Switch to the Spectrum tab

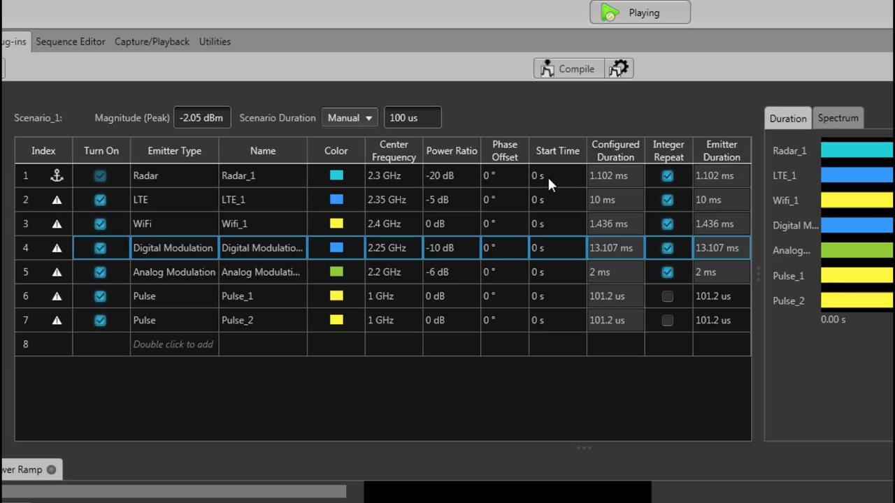pyautogui.click(x=838, y=118)
